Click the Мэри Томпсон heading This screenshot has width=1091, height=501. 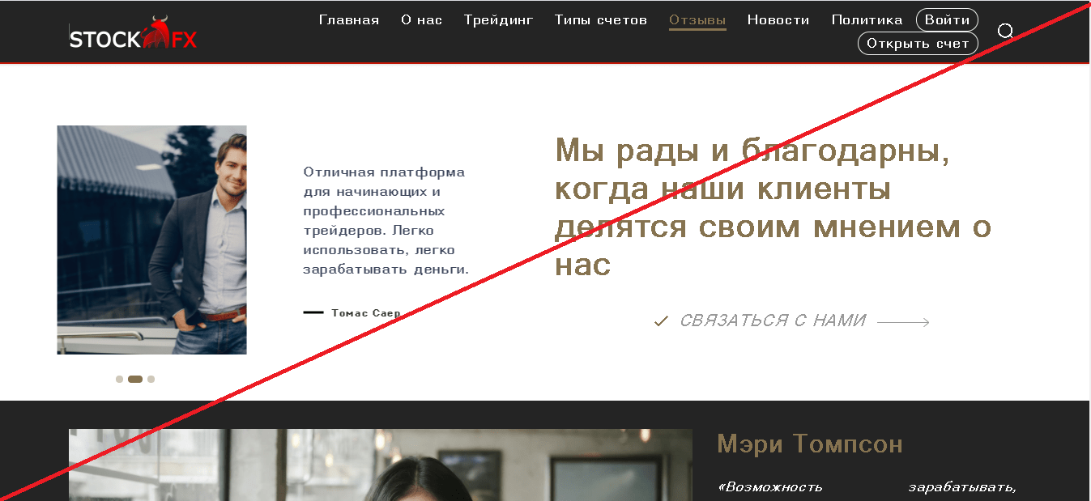click(810, 444)
